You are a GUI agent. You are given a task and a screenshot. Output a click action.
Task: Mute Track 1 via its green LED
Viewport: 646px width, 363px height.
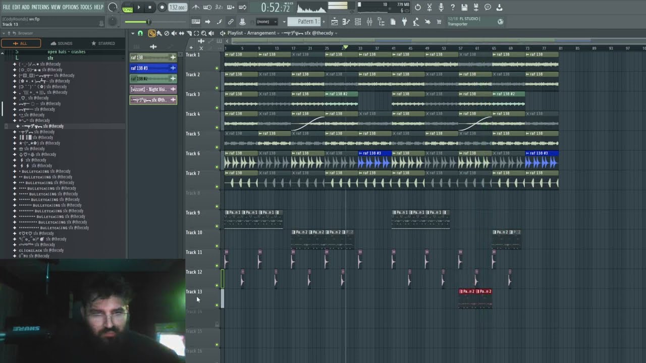217,68
